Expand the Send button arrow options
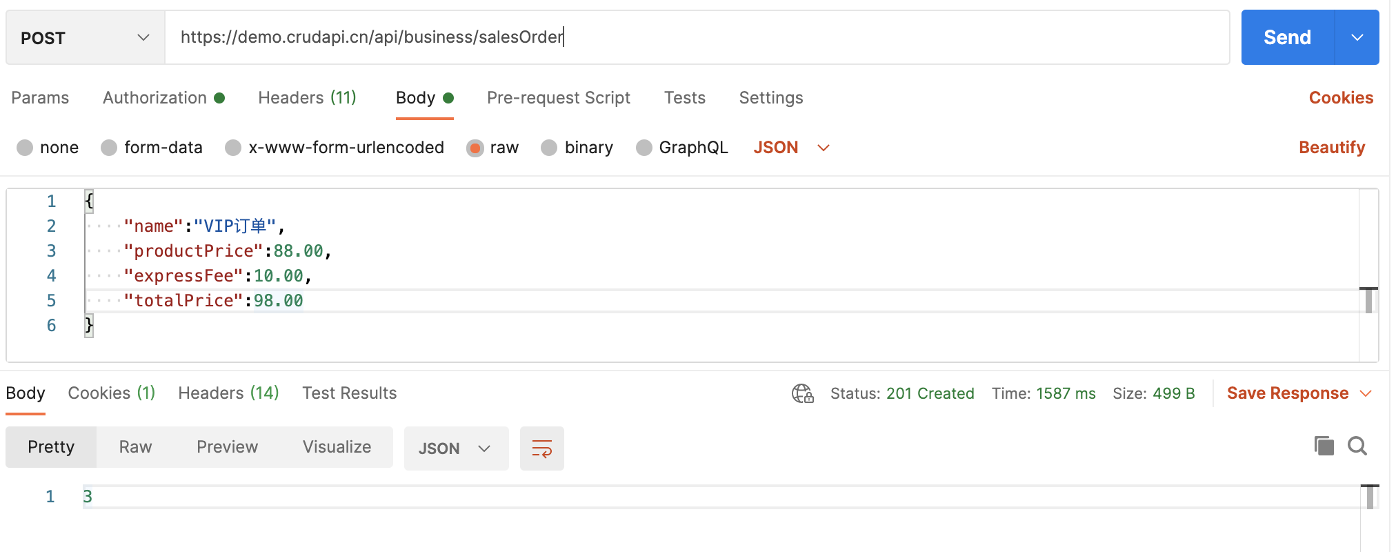 1357,37
